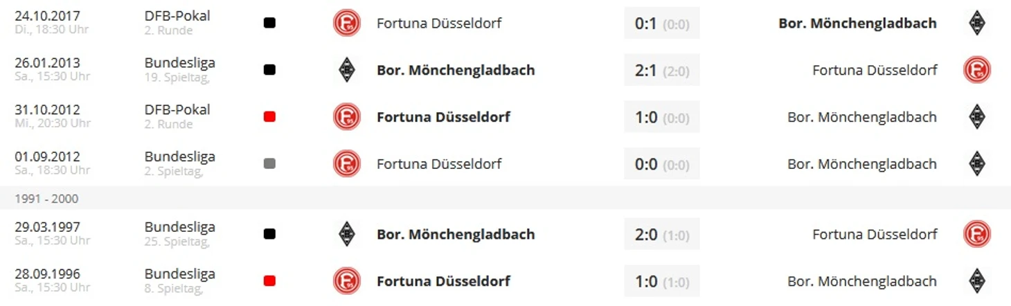Open the 0:1 score of 24.10.2017 match
1011x306 pixels.
click(662, 23)
